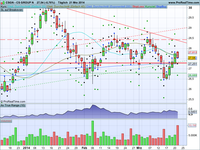Click the 10,1M volume value tag
This screenshot has width=200, height=150.
pos(192,125)
